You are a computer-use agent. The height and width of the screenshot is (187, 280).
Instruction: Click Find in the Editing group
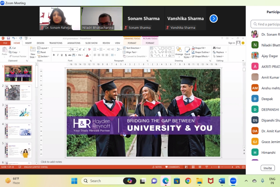[217, 48]
